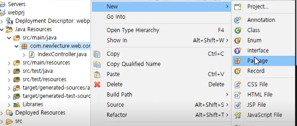The height and width of the screenshot is (126, 297).
Task: Open the Refactor submenu
Action: click(161, 115)
